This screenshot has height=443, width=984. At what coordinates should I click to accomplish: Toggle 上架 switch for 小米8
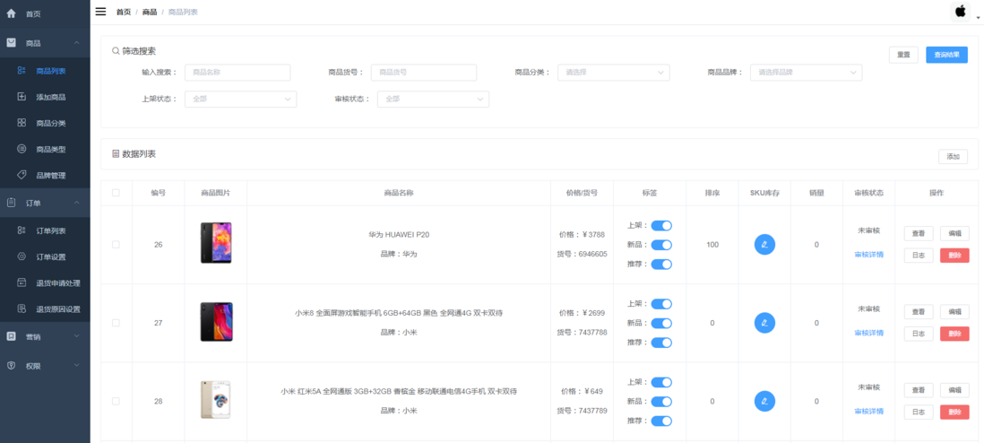[661, 304]
